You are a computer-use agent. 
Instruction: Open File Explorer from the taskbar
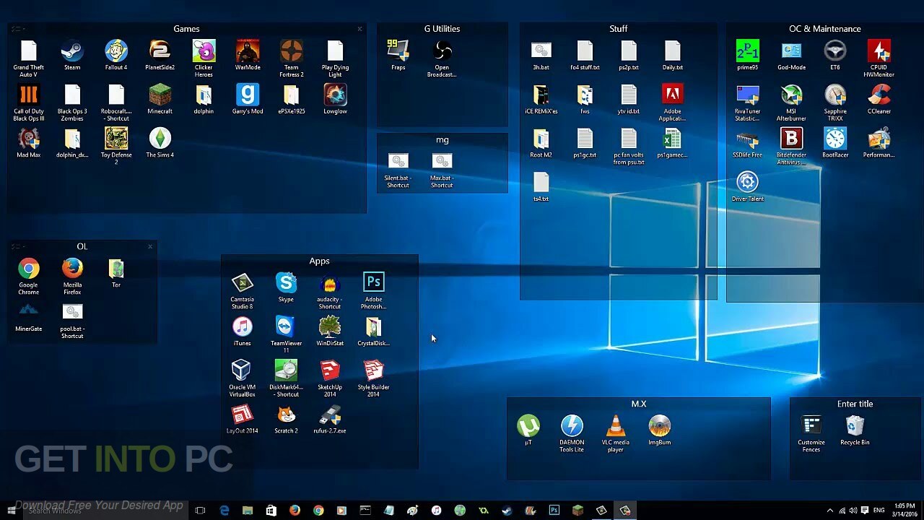248,511
